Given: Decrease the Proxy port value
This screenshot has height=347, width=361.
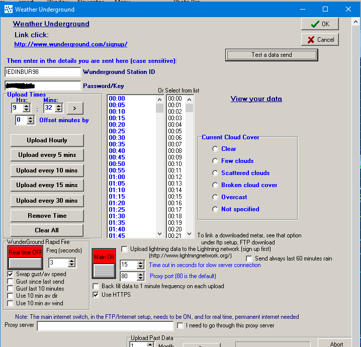Looking at the screenshot, I should click(x=140, y=278).
